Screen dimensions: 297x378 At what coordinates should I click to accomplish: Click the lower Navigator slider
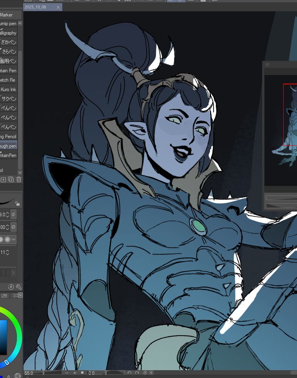click(281, 206)
